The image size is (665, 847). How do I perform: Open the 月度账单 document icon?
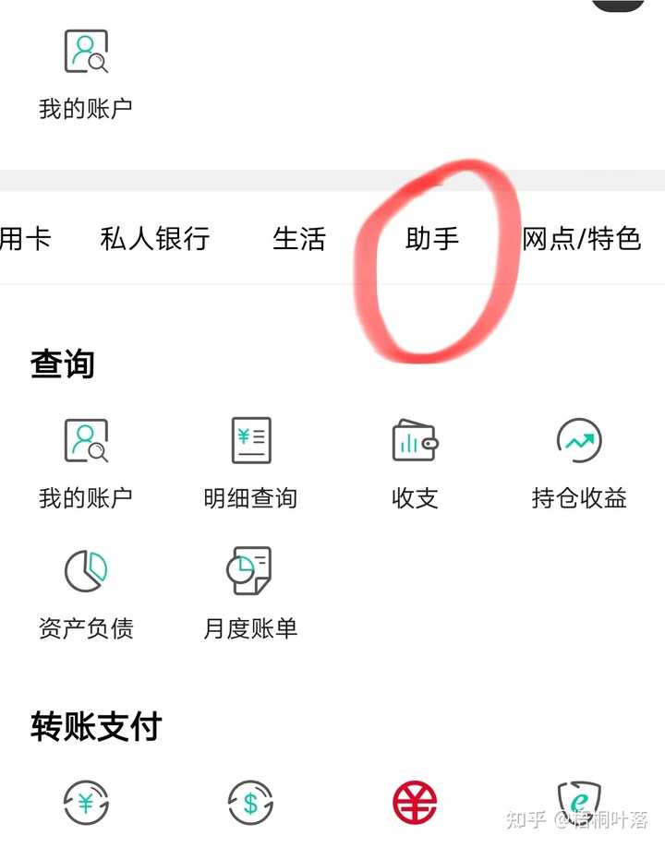(249, 570)
